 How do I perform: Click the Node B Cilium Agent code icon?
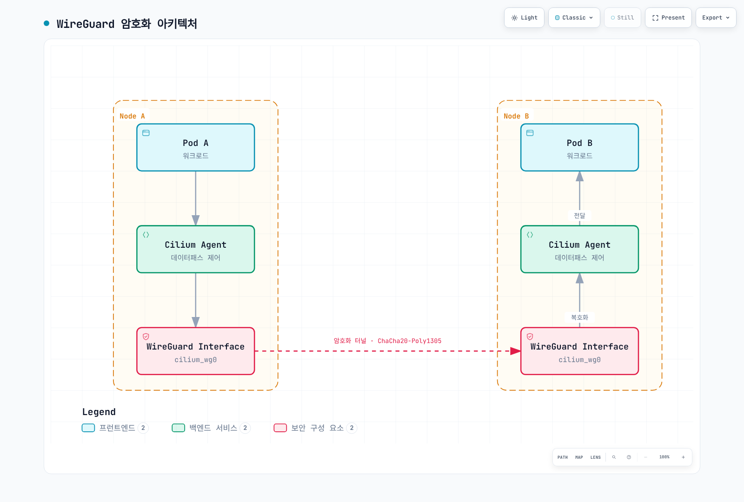coord(530,235)
